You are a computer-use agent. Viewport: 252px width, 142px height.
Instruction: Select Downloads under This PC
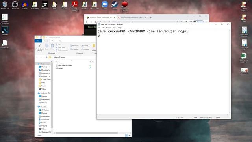[x=44, y=120]
